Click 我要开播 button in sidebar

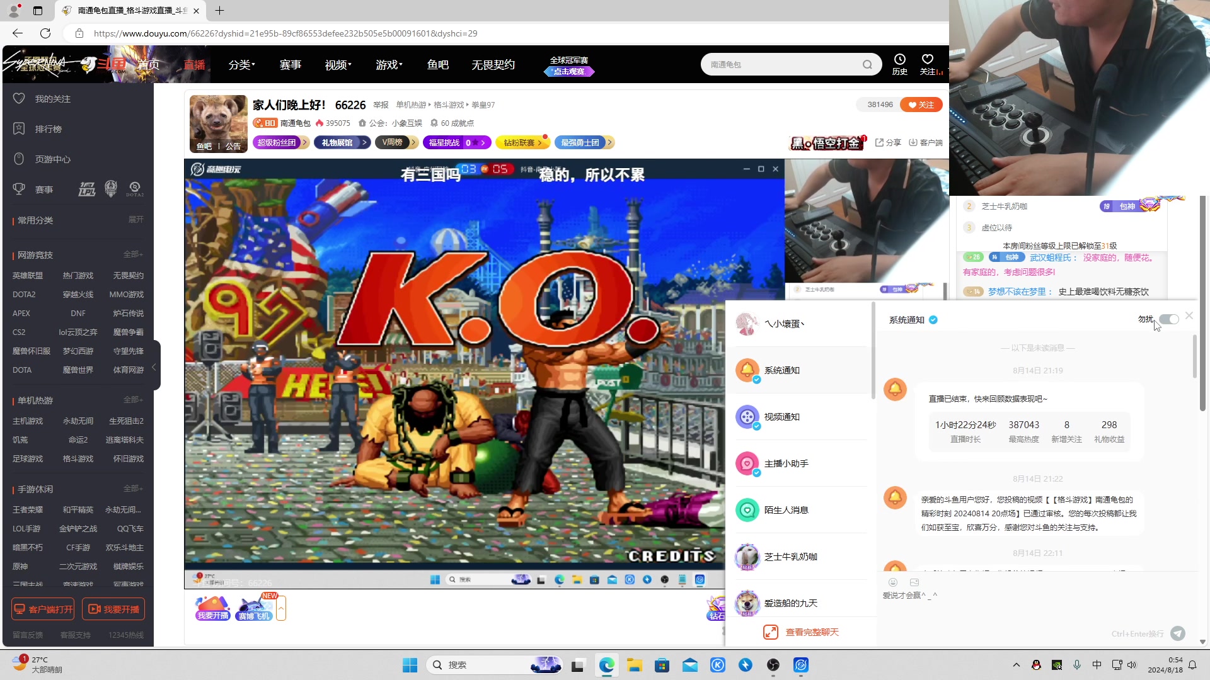(113, 609)
